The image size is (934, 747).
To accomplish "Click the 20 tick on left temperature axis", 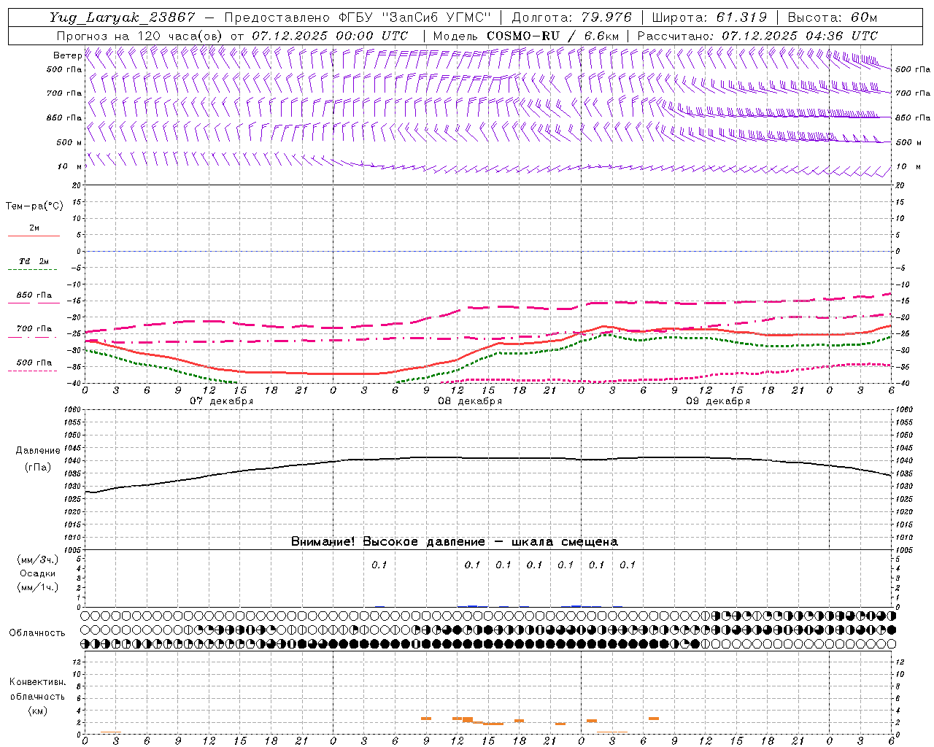I will [77, 186].
